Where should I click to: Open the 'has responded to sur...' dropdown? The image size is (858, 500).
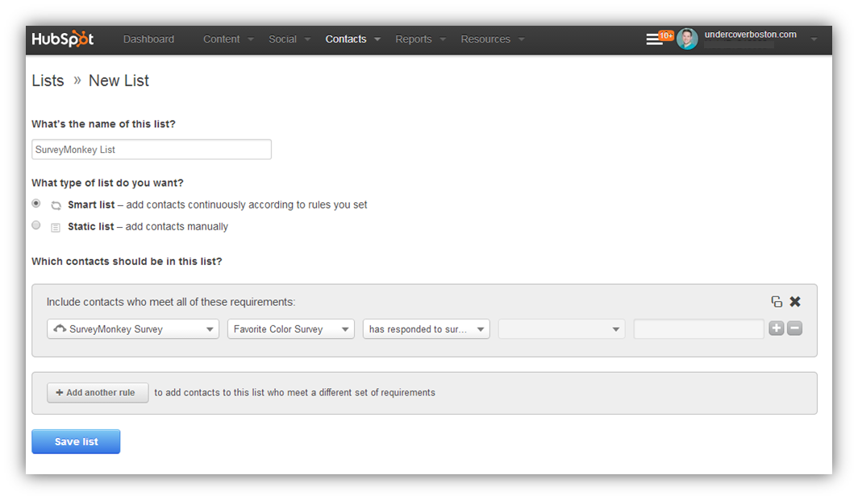tap(427, 329)
